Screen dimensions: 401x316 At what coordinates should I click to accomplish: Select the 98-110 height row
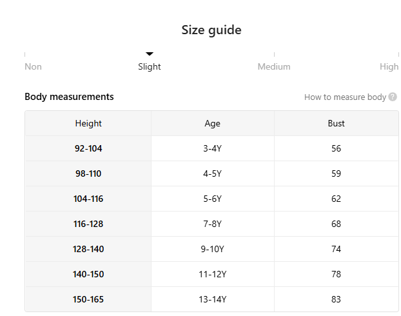[x=211, y=173]
